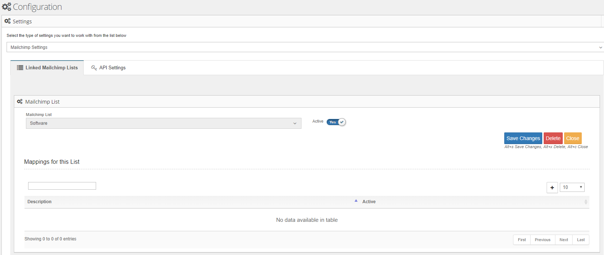Click the sort arrows icon in Active column
The width and height of the screenshot is (604, 255).
[585, 202]
